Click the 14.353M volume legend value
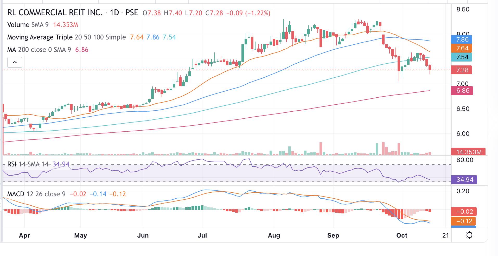Viewport: 498px width, 256px height. [66, 25]
